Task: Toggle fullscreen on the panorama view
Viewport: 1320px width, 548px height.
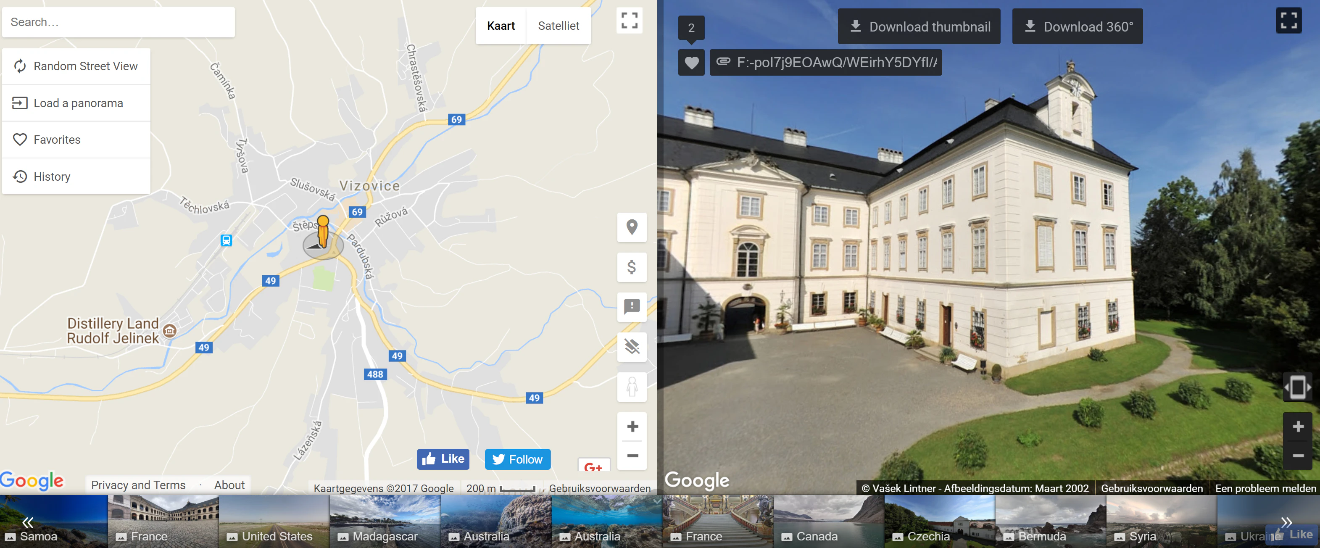Action: pos(1288,21)
